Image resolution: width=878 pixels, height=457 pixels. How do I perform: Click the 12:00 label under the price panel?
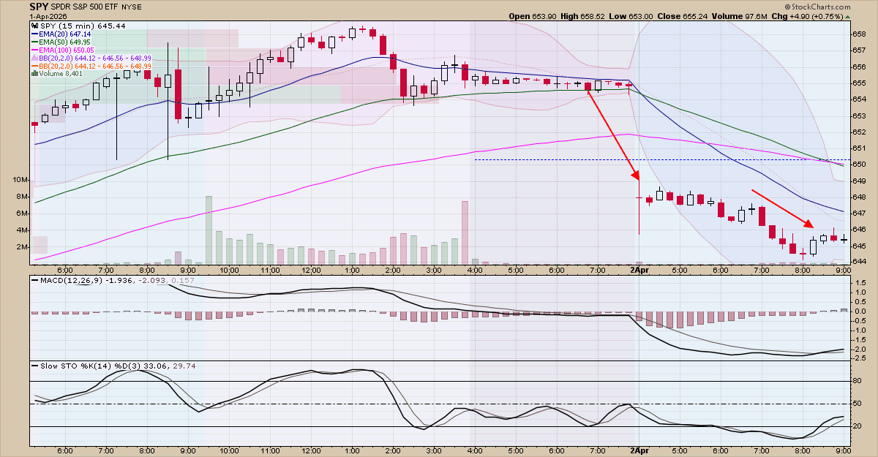tap(311, 270)
